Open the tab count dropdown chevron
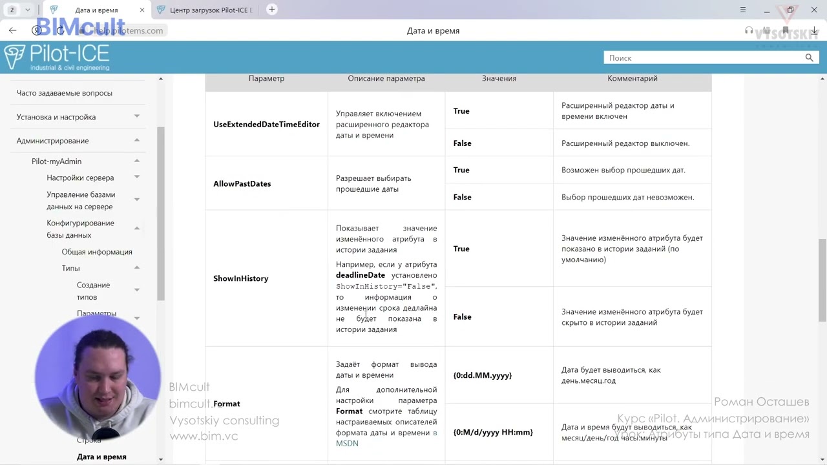The width and height of the screenshot is (827, 465). [x=27, y=10]
